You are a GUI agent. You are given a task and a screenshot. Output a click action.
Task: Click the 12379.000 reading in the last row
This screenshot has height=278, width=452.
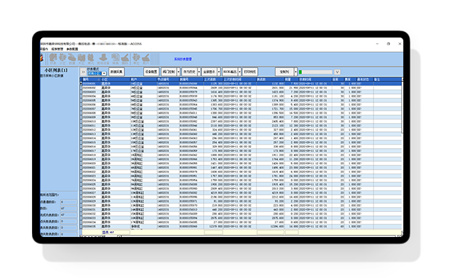click(216, 227)
